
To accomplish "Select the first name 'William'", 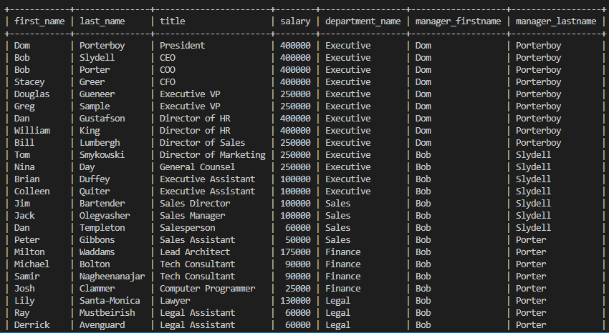I will (x=32, y=131).
